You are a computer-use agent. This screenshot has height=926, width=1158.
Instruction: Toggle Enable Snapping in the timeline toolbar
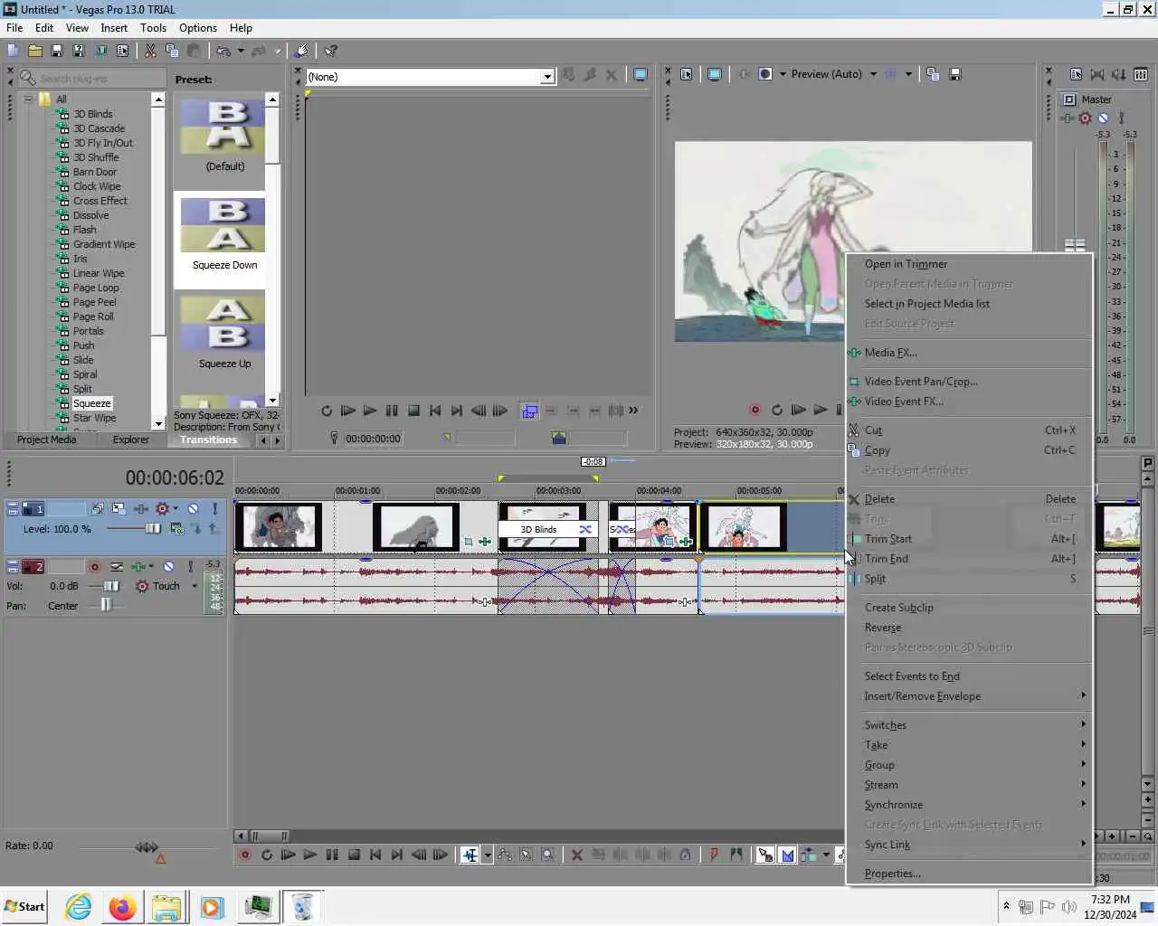(x=764, y=855)
